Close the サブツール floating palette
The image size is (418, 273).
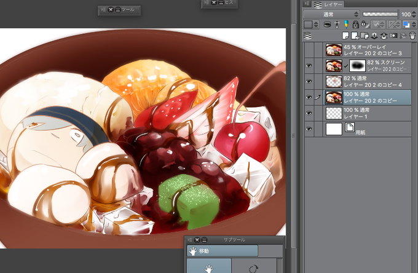197,240
